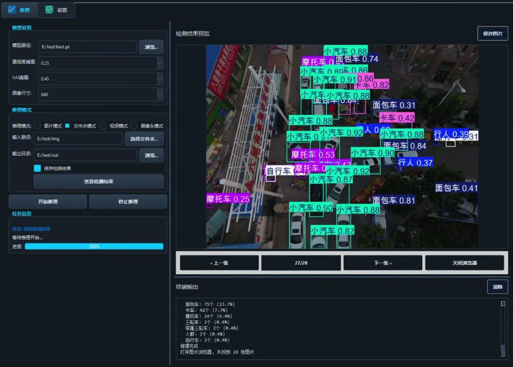Click the 摩托车 0.25 detection label
Image resolution: width=513 pixels, height=367 pixels.
point(228,199)
